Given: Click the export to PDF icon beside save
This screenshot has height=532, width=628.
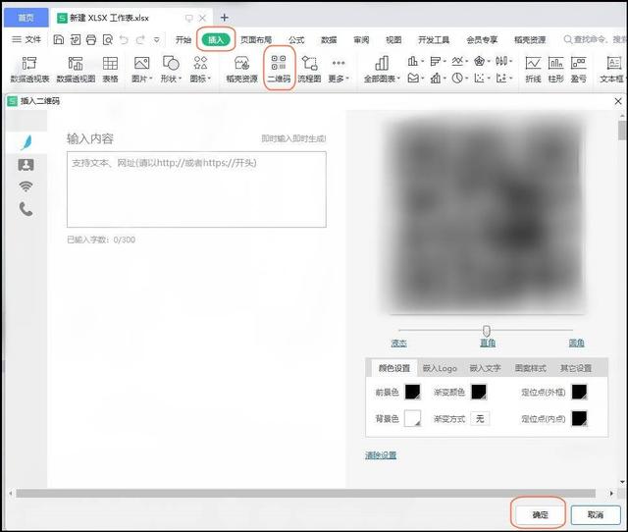Looking at the screenshot, I should click(x=76, y=39).
